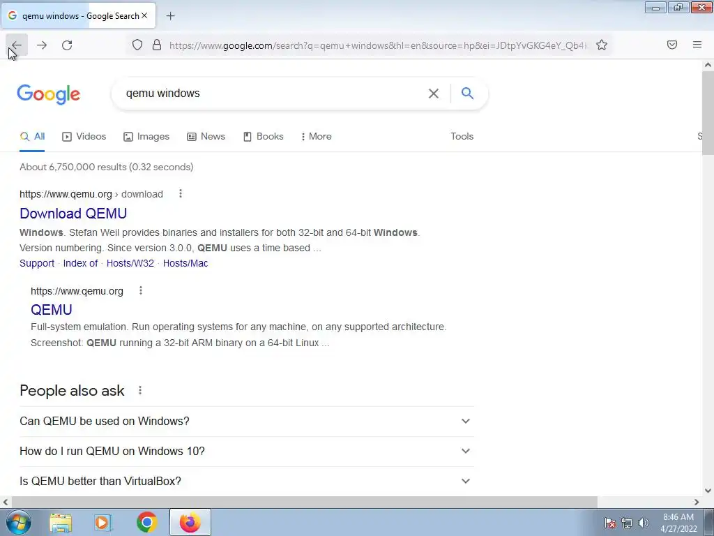Open Google Chrome from the taskbar

point(146,522)
